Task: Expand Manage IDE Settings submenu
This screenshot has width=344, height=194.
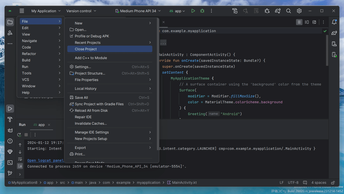Action: (110, 132)
